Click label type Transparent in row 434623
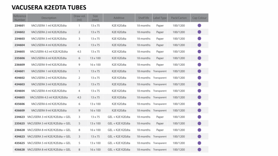Screen dimensions: 278x156 click(x=160, y=137)
